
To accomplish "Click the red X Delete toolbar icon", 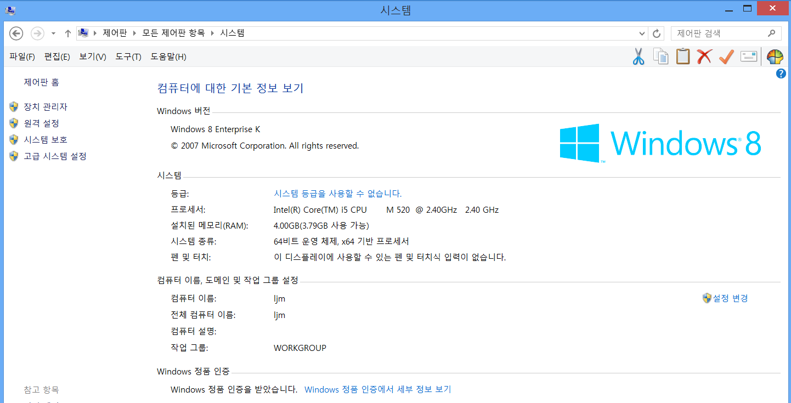I will point(704,56).
